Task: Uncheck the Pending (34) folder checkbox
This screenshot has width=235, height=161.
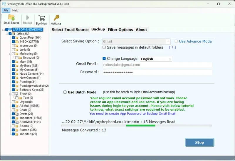Action: [13, 82]
